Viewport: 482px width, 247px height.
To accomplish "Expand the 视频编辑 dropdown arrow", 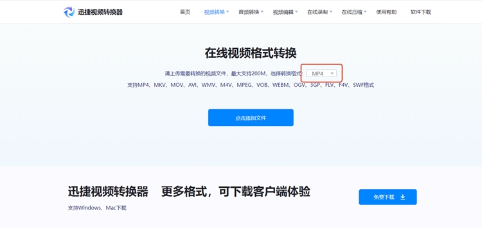I will [297, 12].
